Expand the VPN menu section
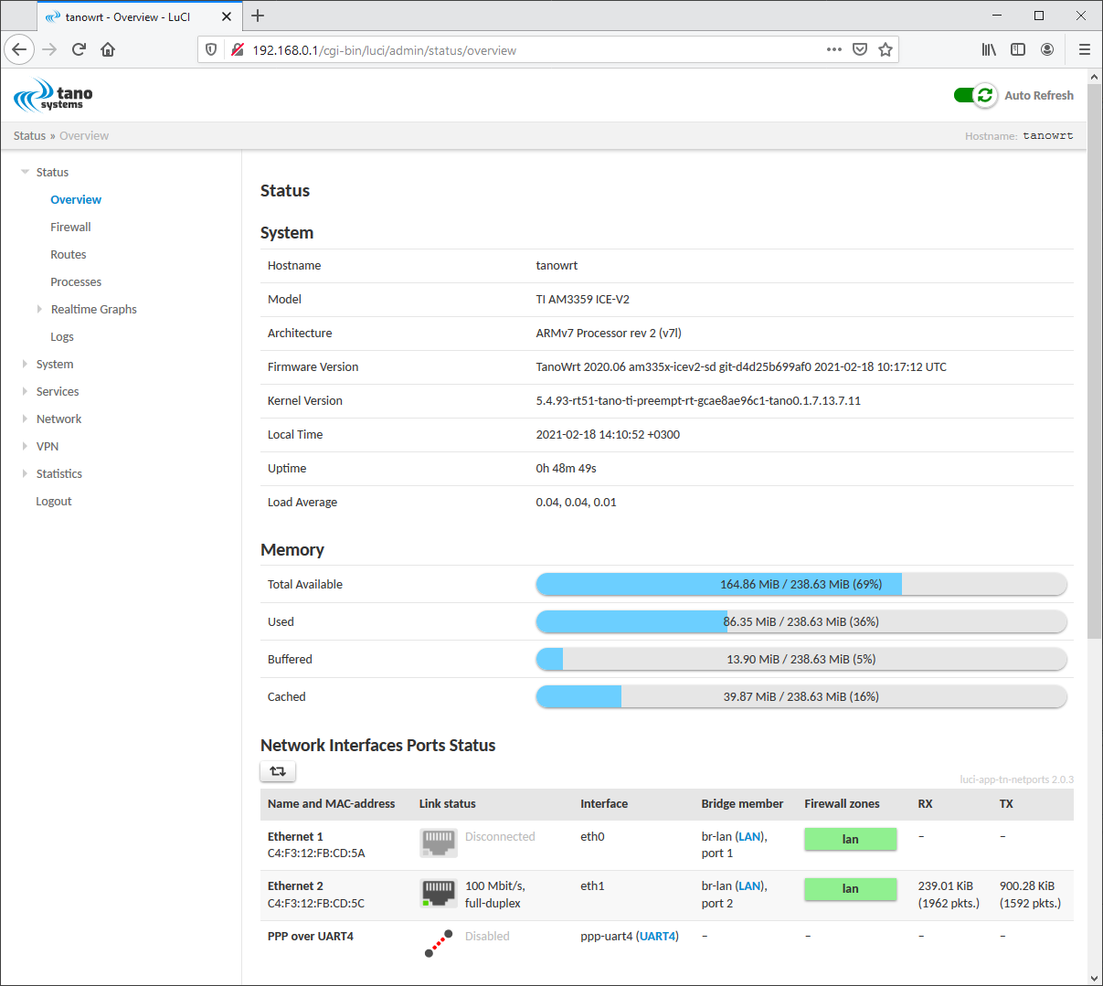1103x986 pixels. point(26,446)
